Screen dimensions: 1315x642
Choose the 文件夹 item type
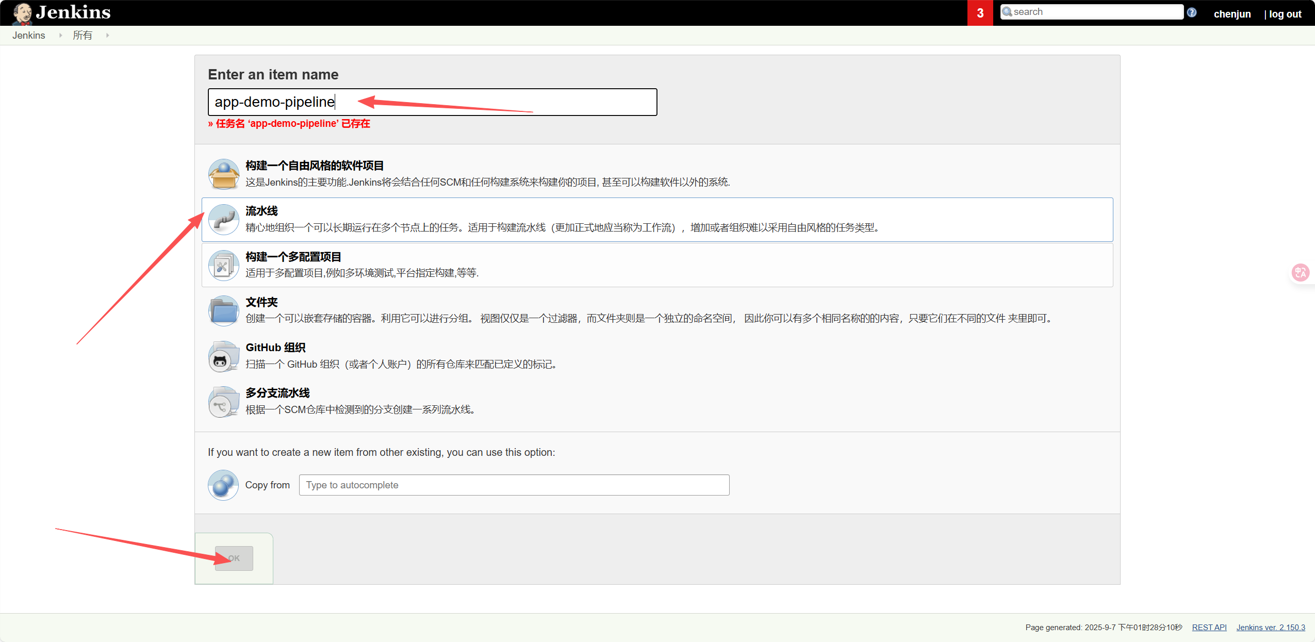click(657, 310)
